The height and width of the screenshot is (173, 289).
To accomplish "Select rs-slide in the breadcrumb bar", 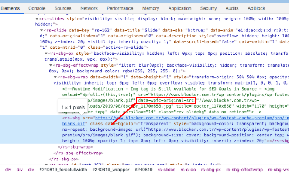I will (188, 170).
